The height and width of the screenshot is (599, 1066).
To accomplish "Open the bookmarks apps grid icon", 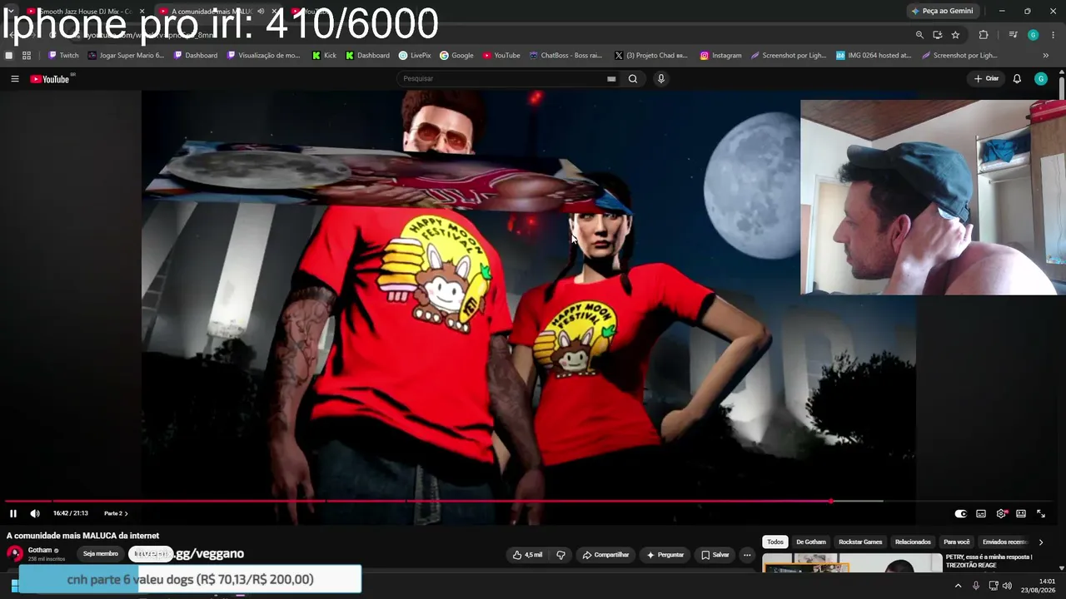I will pyautogui.click(x=27, y=56).
